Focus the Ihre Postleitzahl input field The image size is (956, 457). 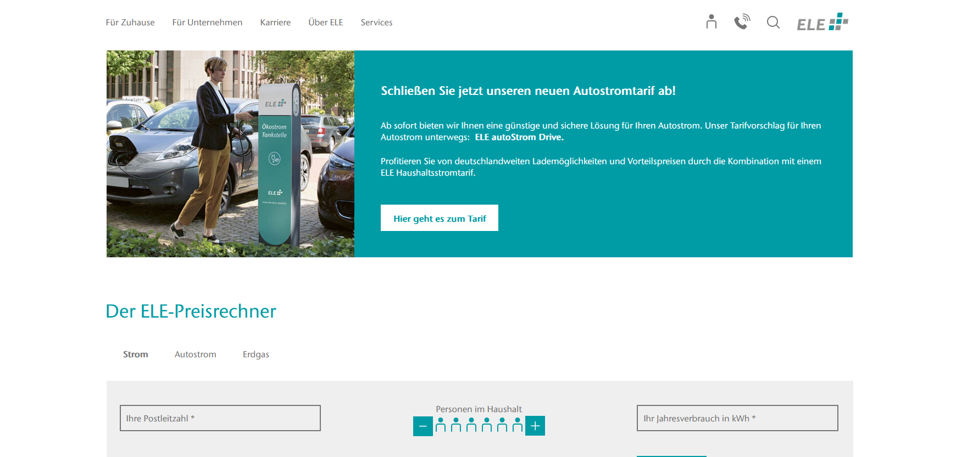pos(220,418)
